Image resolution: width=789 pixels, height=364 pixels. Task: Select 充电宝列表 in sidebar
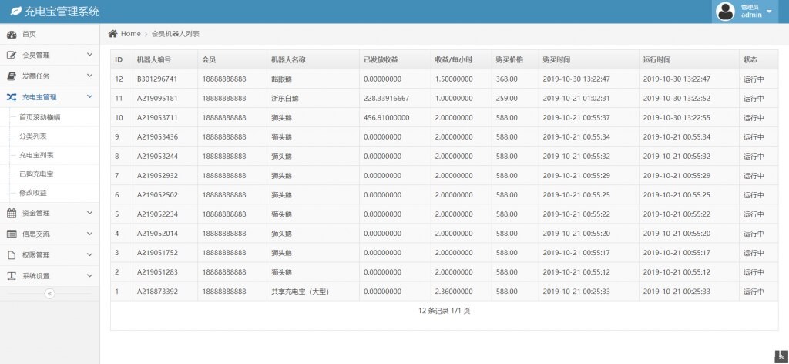pos(36,155)
